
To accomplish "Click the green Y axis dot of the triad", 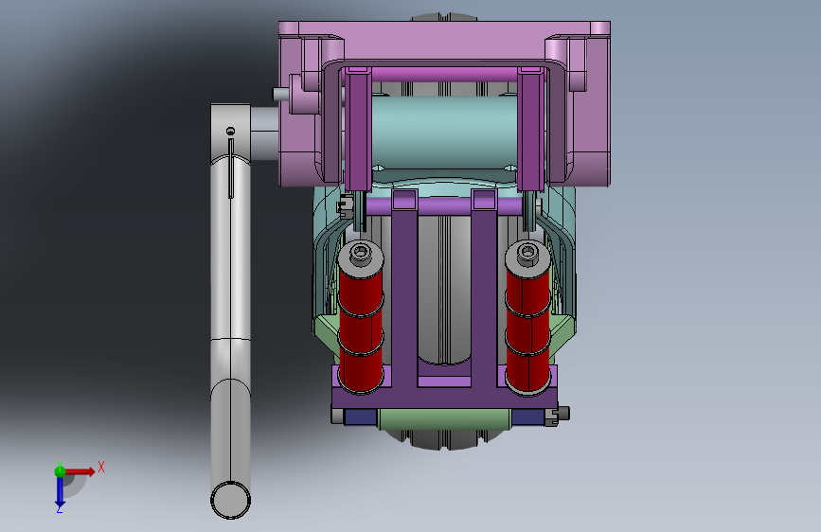I will point(60,471).
